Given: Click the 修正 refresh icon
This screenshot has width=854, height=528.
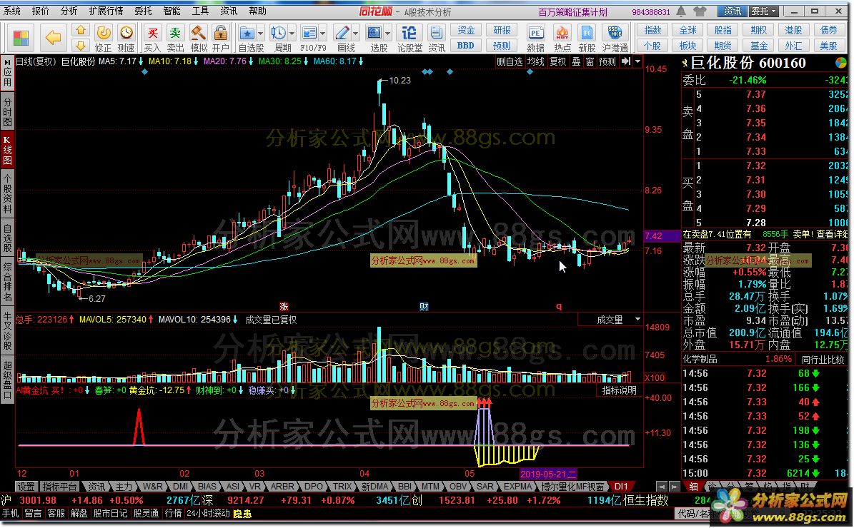Looking at the screenshot, I should tap(104, 33).
